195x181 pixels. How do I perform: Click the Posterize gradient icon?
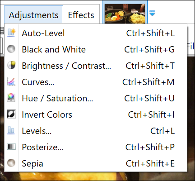11,147
